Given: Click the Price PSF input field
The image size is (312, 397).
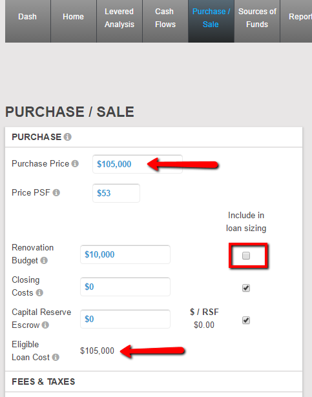Looking at the screenshot, I should 116,193.
